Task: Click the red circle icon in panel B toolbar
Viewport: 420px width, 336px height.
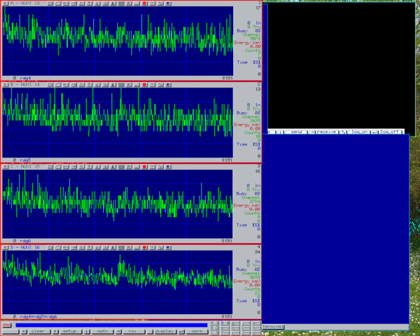Action: point(145,85)
